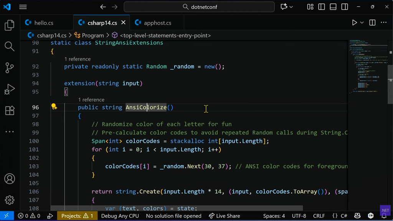
Task: Open the Run and Debug view
Action: point(10,89)
